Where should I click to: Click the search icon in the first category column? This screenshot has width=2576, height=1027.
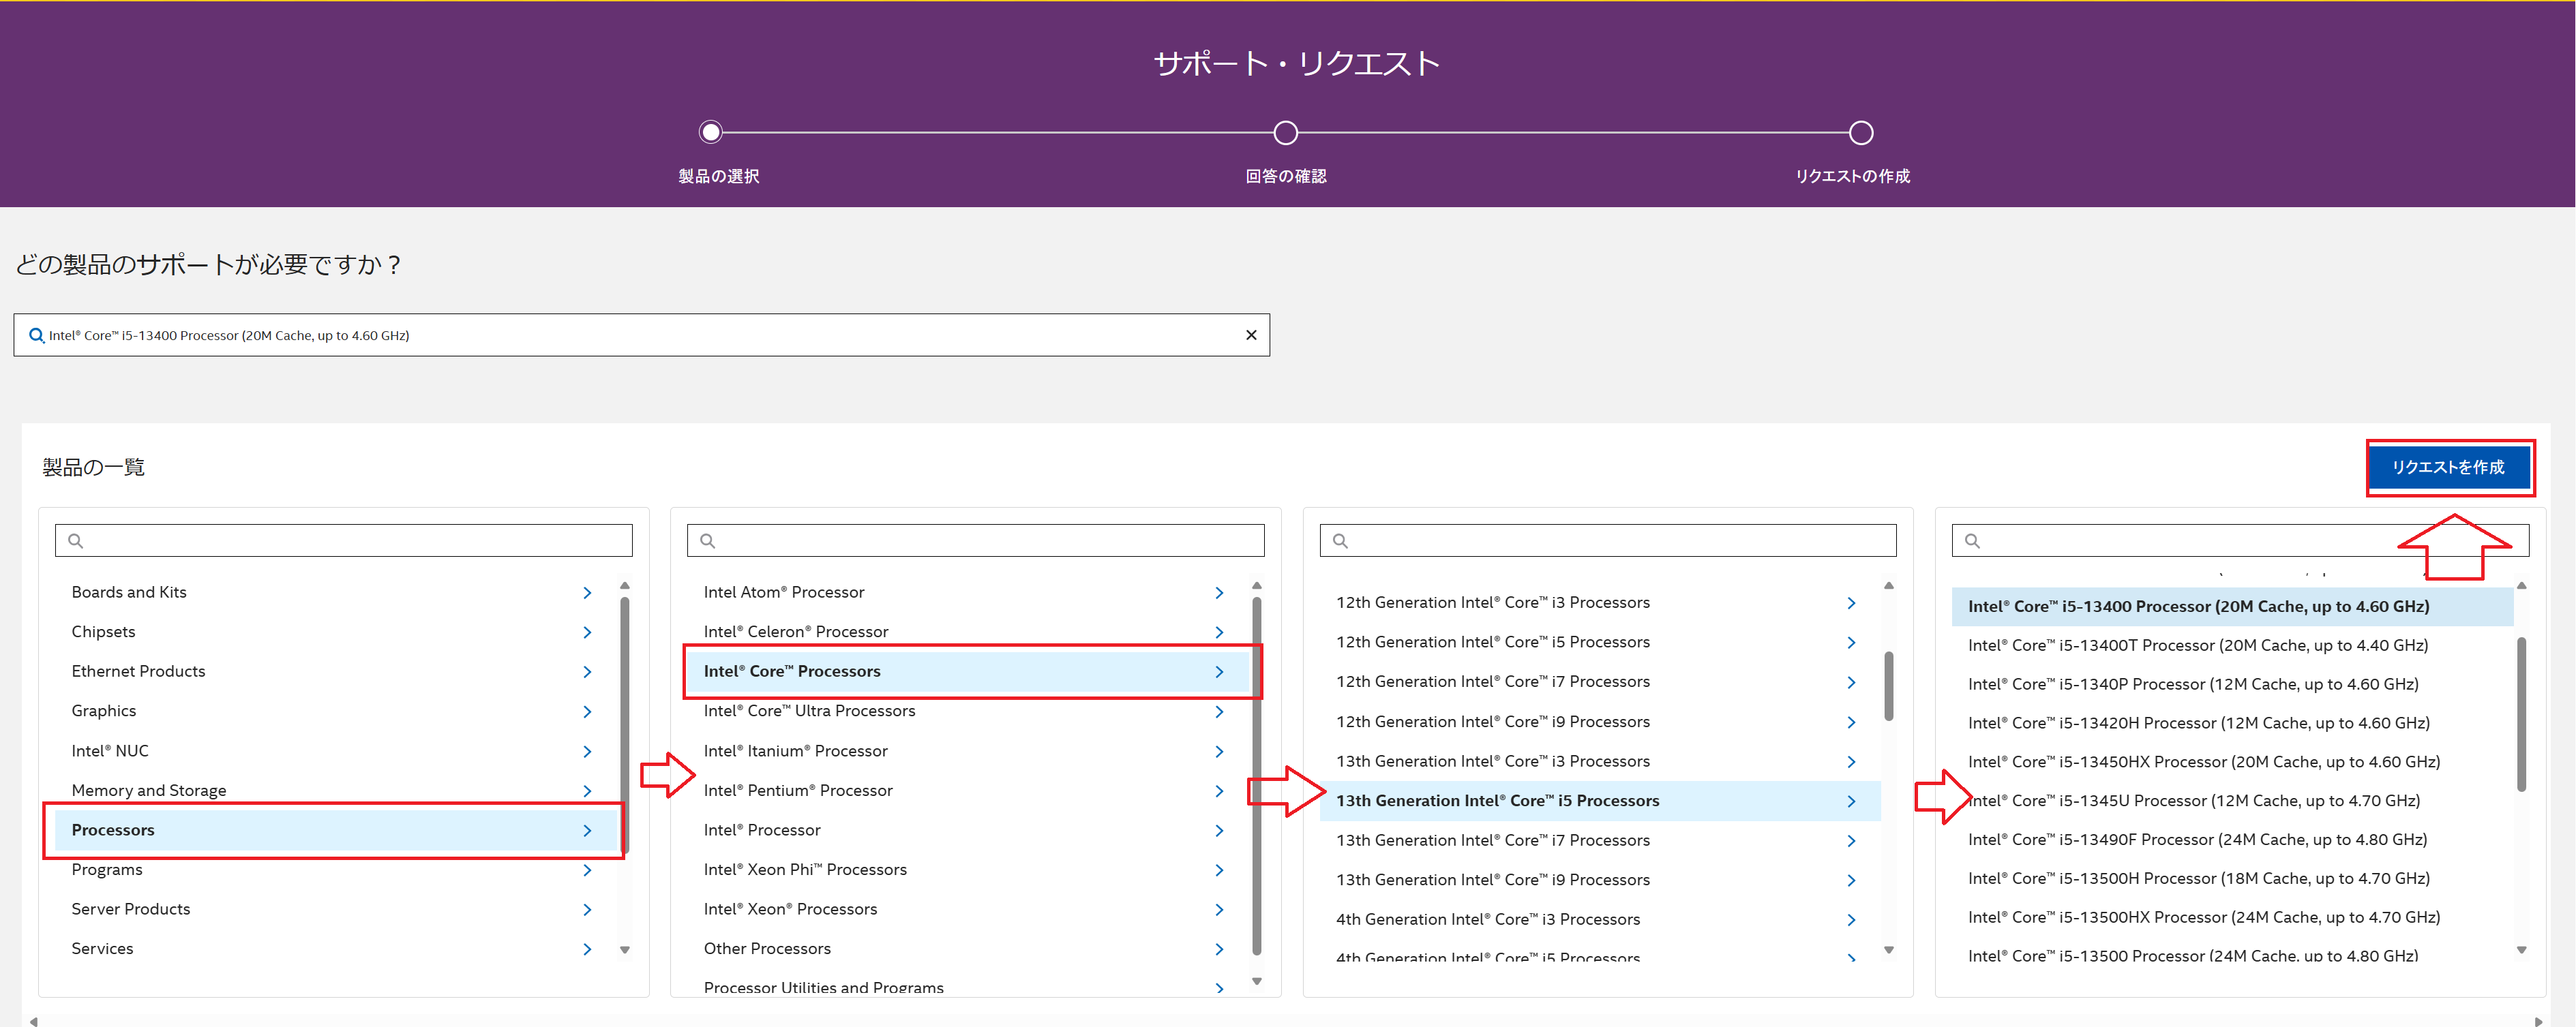[75, 540]
